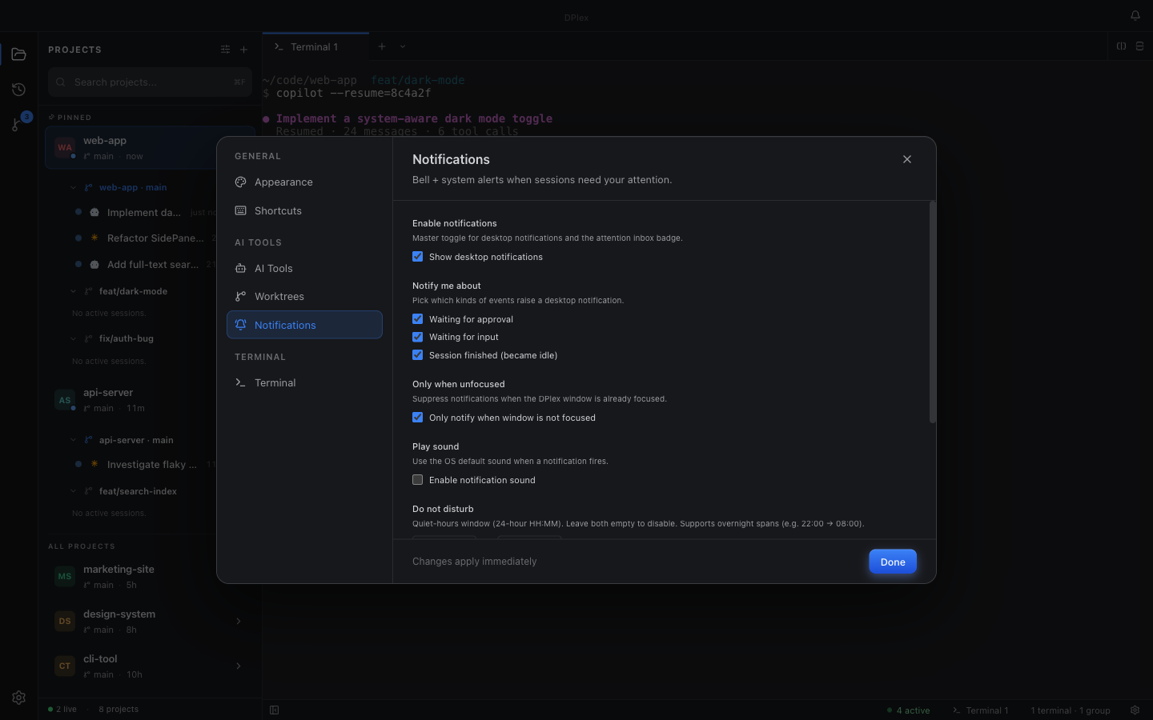1153x720 pixels.
Task: Add a new project with plus icon
Action: [x=244, y=50]
